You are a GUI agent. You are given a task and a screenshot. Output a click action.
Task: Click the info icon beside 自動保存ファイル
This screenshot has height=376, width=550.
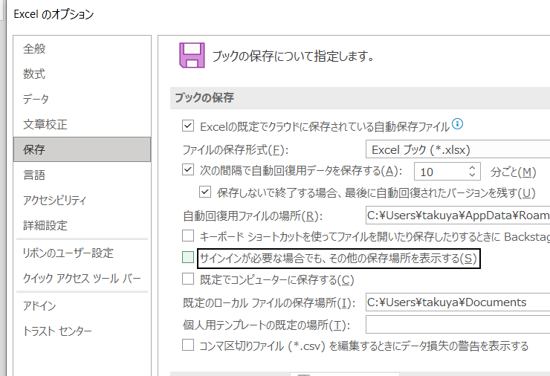[457, 124]
